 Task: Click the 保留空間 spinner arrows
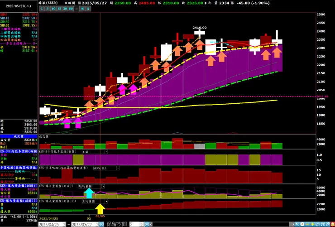pyautogui.click(x=142, y=224)
